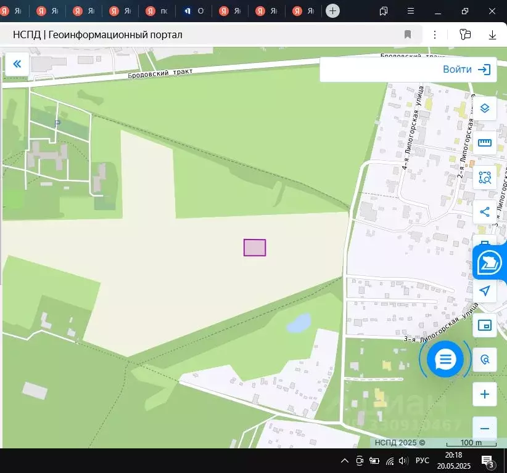Viewport: 507px width, 473px height.
Task: Zoom out with the minus button
Action: coord(484,429)
